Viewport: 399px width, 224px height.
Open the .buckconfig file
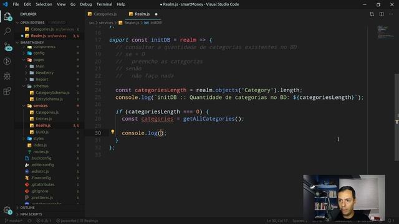pos(41,158)
